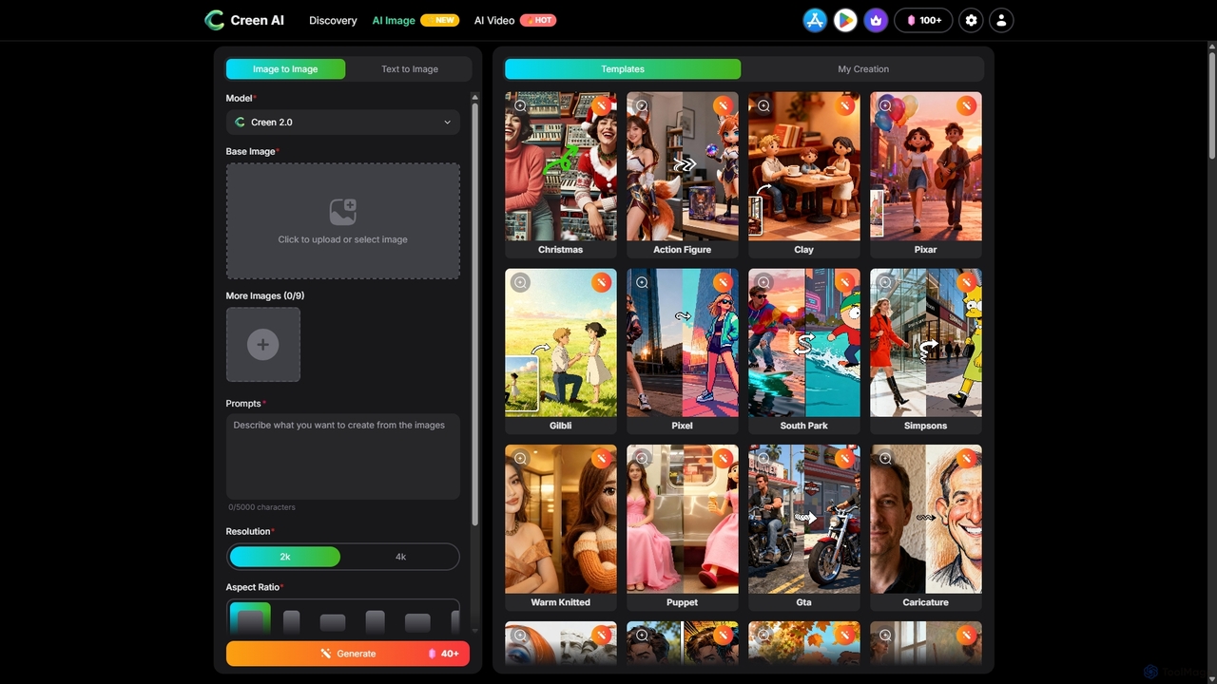Click the magnifier icon on the Caricature card
This screenshot has width=1217, height=684.
(x=885, y=459)
